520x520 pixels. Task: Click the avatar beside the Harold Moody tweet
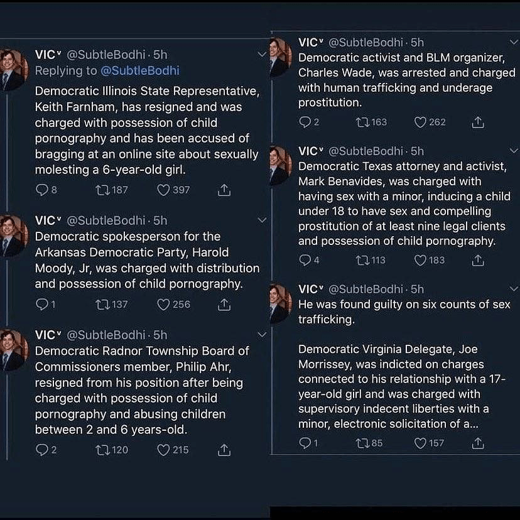coord(14,234)
